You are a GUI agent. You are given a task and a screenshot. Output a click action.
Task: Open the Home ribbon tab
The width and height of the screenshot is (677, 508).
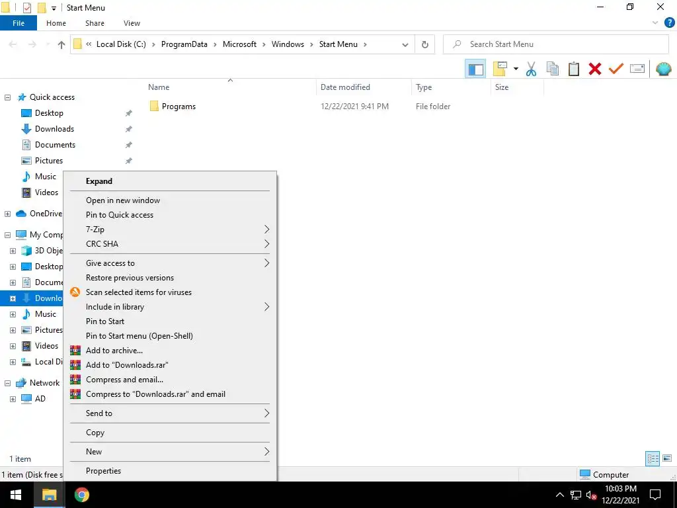tap(56, 23)
